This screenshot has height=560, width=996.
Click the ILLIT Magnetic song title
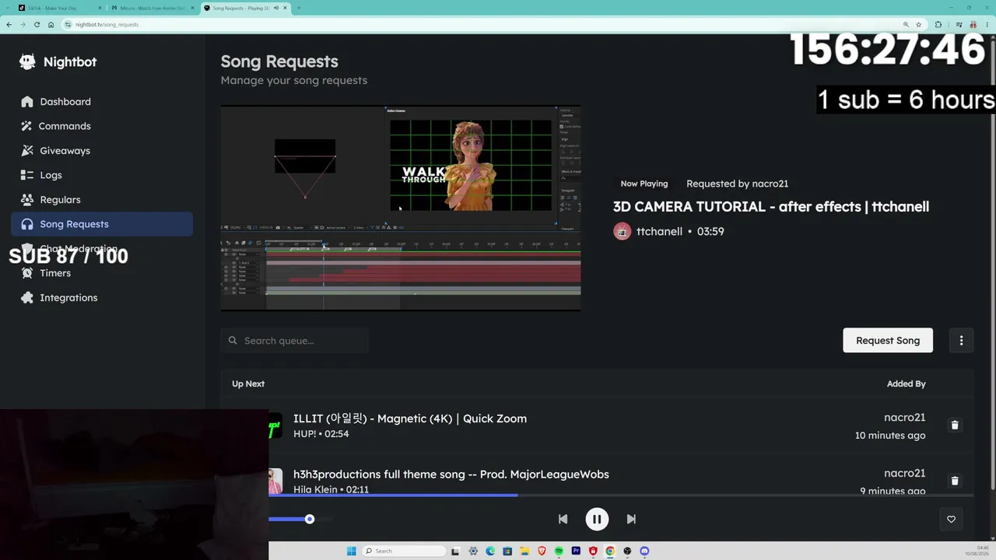coord(410,418)
